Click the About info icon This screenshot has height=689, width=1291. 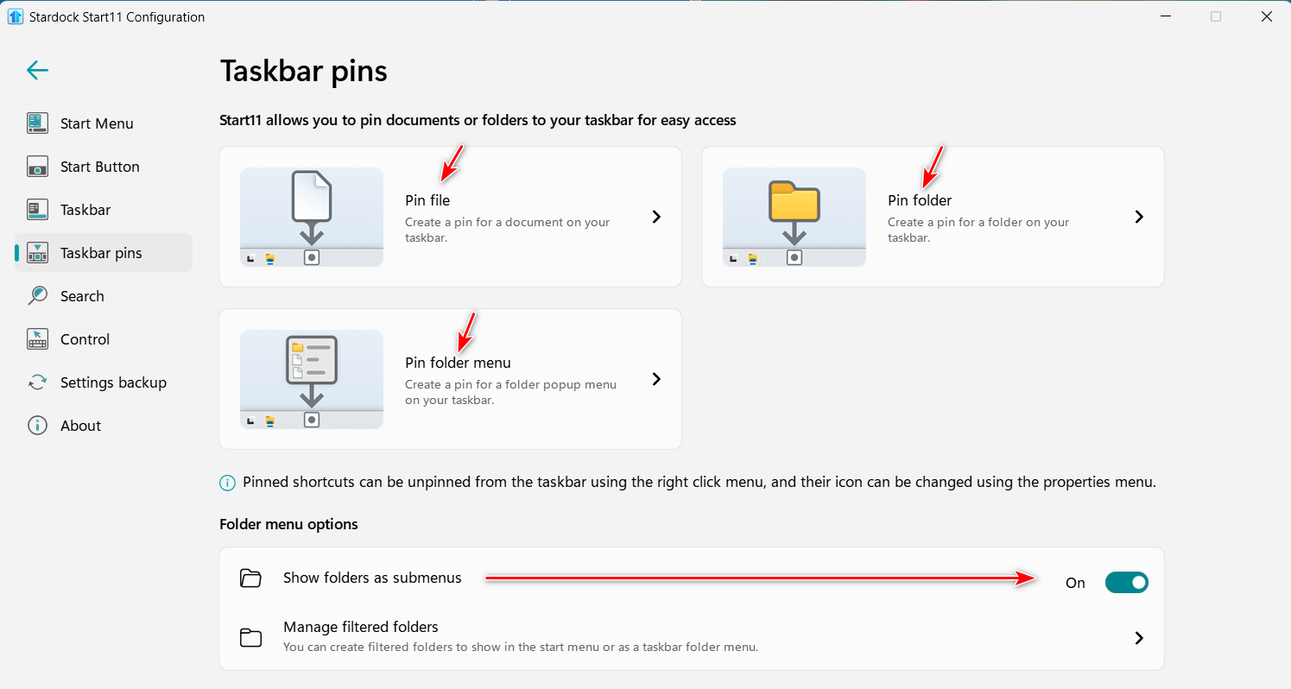(37, 426)
